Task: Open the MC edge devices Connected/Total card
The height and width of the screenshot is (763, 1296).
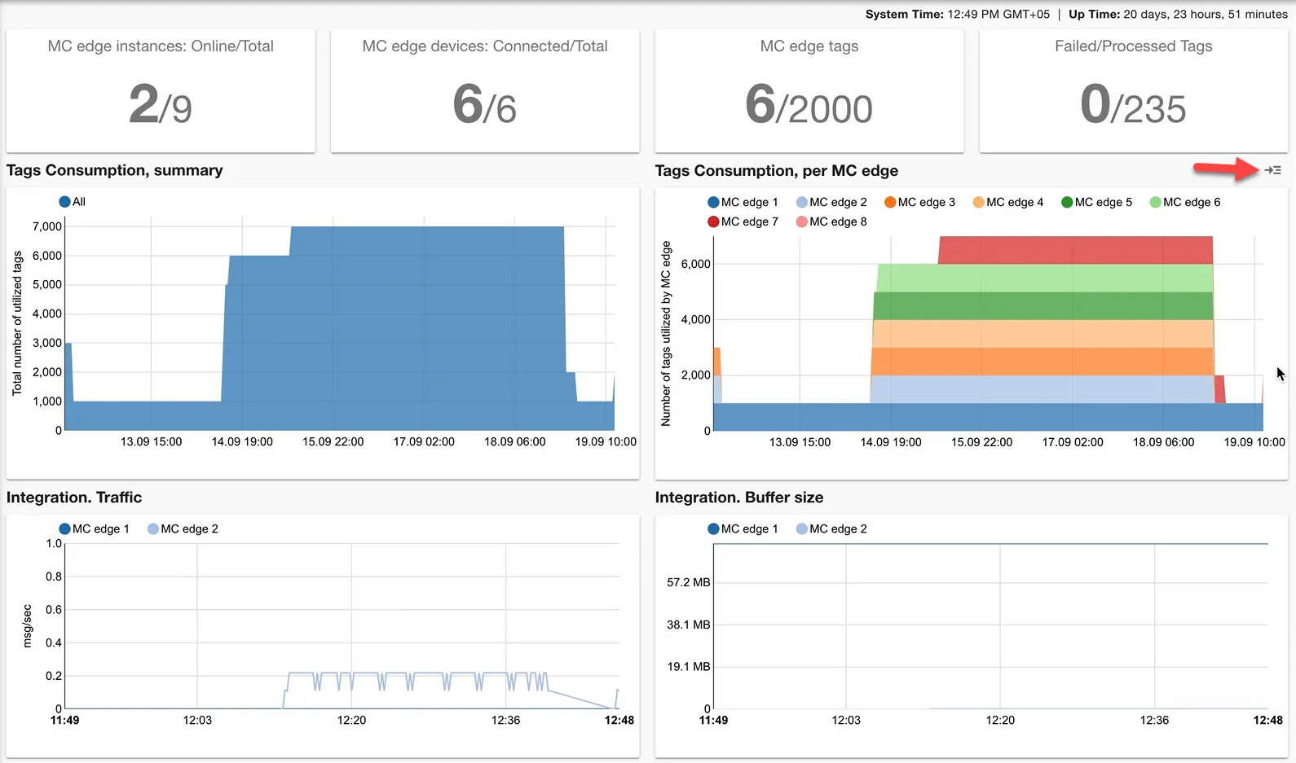Action: click(485, 91)
